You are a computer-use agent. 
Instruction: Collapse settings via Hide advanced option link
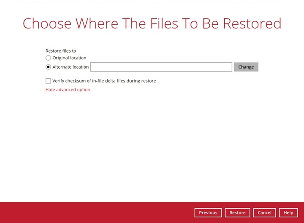(x=68, y=90)
